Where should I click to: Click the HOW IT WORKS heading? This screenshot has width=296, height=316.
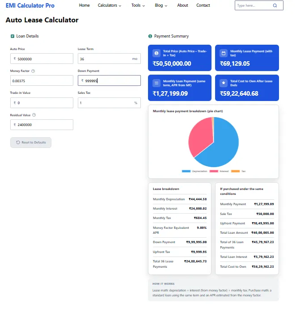click(x=163, y=284)
